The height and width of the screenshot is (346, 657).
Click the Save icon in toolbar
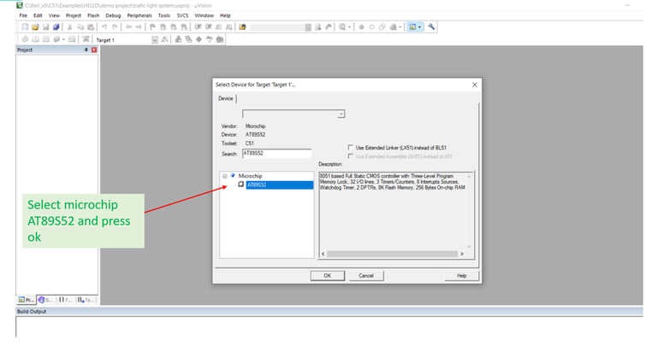point(45,26)
